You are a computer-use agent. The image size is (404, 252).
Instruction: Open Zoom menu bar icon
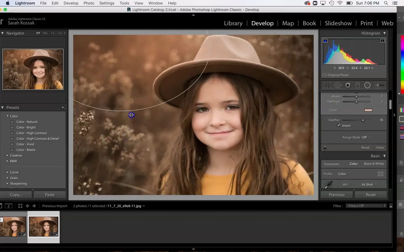(315, 3)
